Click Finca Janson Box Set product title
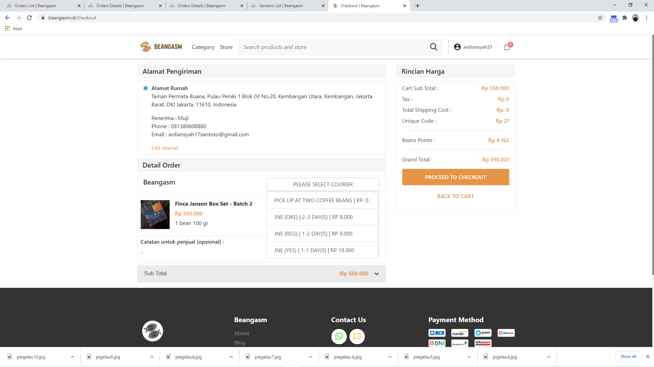Screen dimensions: 654x367 pyautogui.click(x=214, y=204)
